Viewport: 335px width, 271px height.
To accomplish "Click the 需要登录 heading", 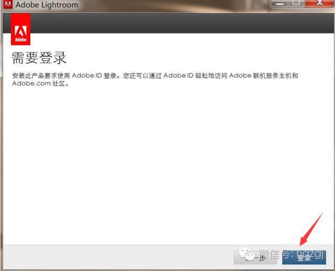I will tap(39, 58).
